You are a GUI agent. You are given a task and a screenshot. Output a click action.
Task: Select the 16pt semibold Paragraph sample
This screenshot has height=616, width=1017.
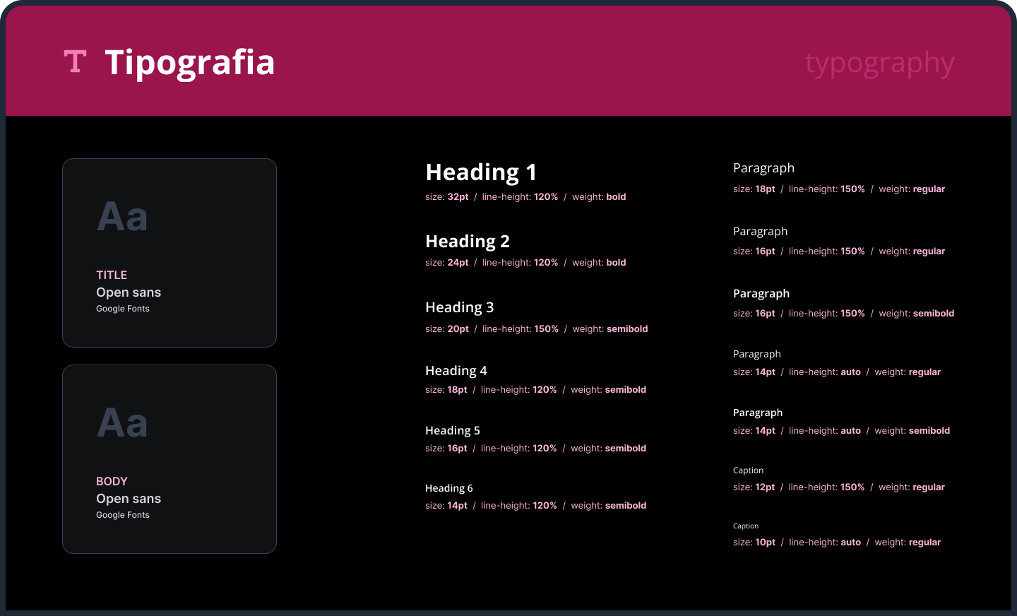761,293
